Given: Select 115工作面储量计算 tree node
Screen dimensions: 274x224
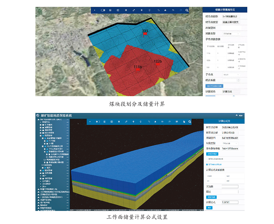Looking at the screenshot, I should pyautogui.click(x=54, y=146).
